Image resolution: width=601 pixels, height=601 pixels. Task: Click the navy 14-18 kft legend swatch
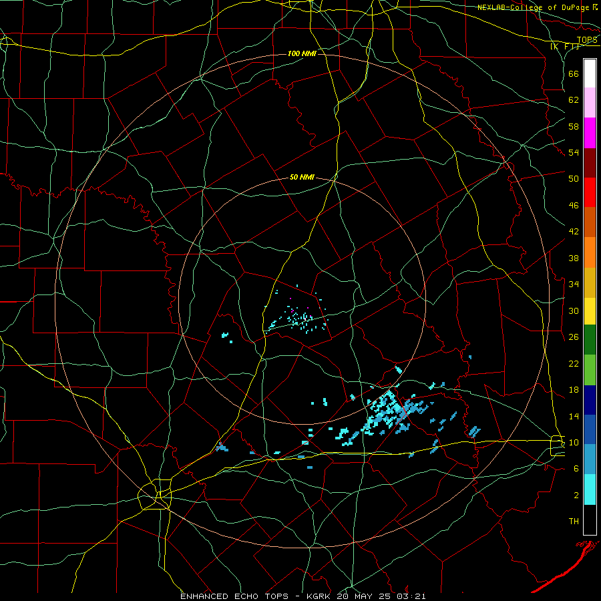590,400
